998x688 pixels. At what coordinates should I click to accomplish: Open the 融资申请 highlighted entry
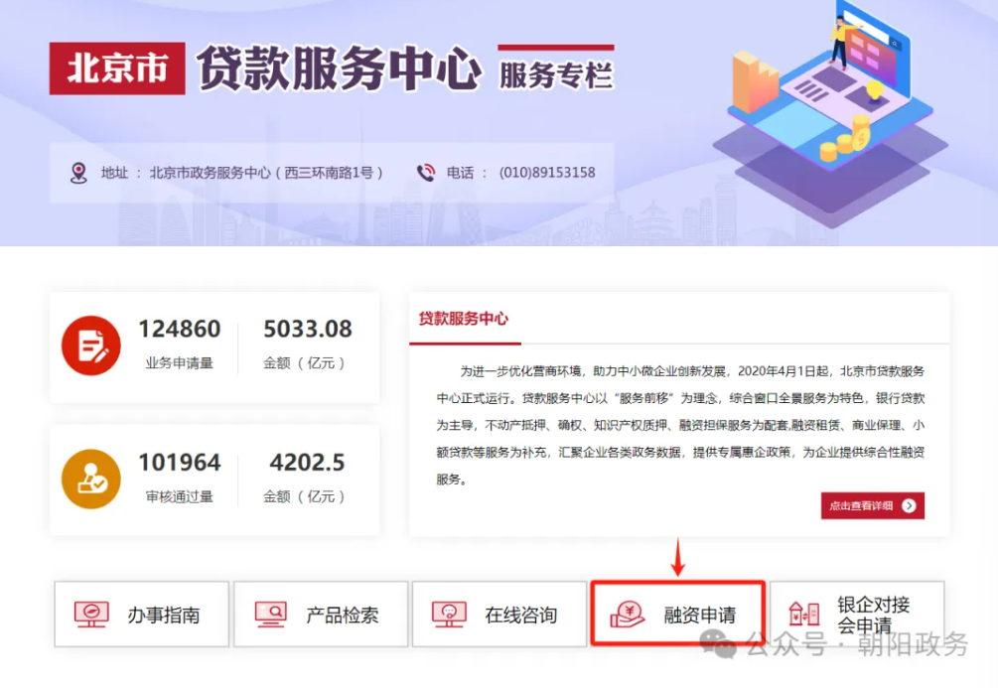pos(676,613)
